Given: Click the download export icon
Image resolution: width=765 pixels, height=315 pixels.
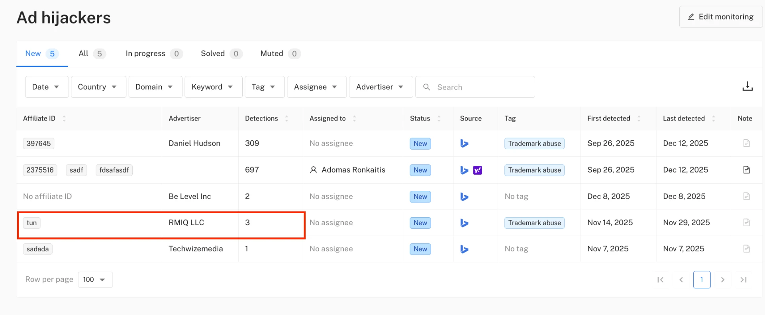Looking at the screenshot, I should 747,86.
